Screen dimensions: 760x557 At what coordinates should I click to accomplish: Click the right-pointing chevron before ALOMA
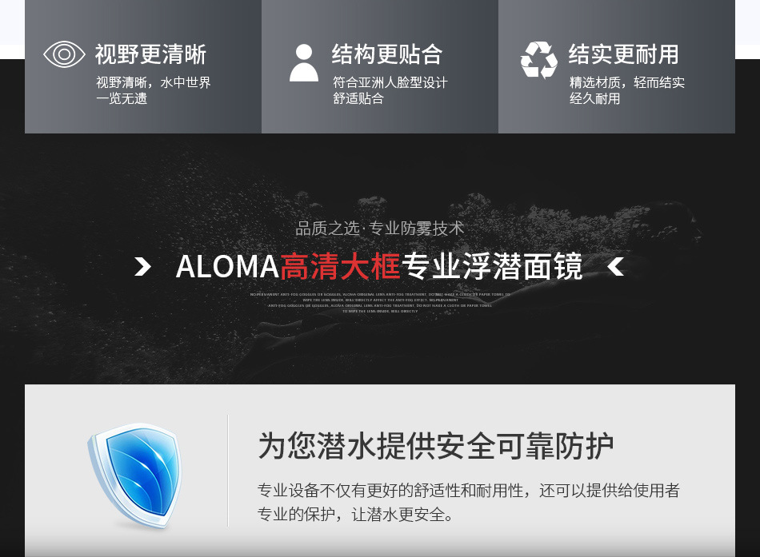(142, 267)
